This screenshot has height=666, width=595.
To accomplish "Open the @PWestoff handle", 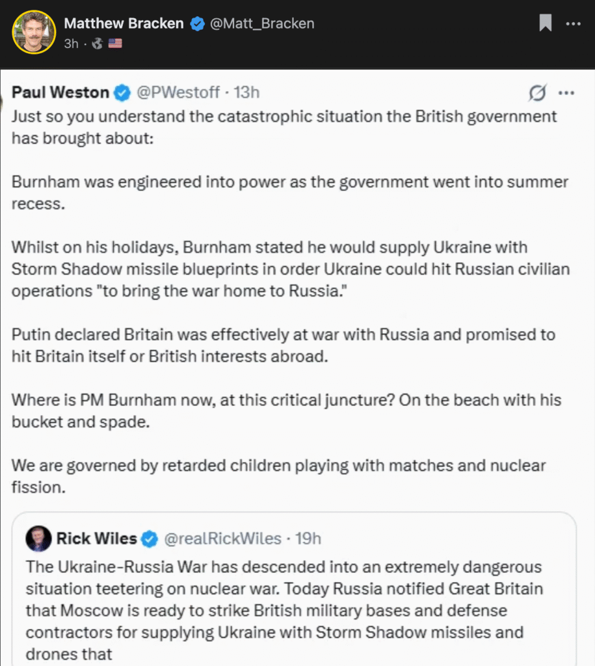I will (x=178, y=92).
